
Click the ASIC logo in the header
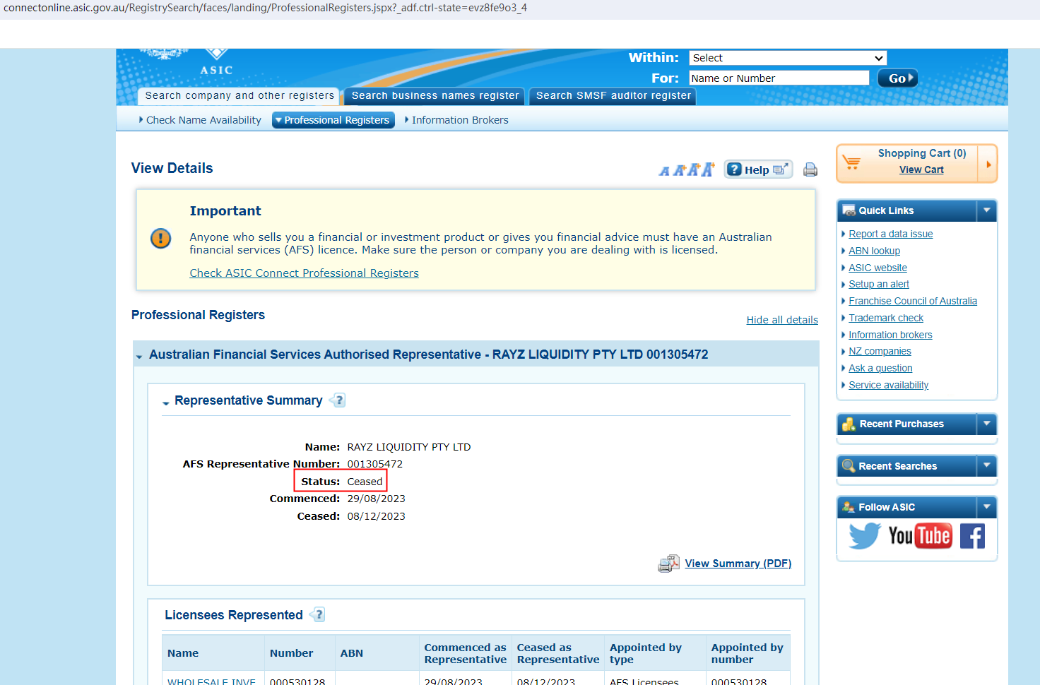[x=215, y=62]
